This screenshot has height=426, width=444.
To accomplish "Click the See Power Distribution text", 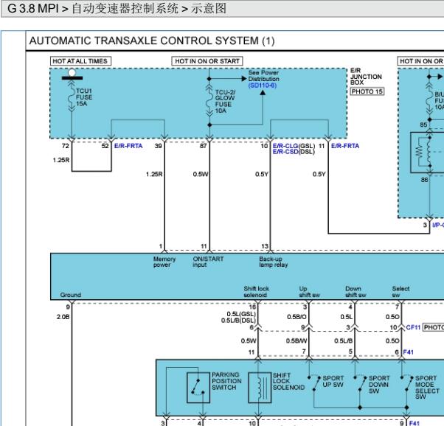I will (x=263, y=76).
